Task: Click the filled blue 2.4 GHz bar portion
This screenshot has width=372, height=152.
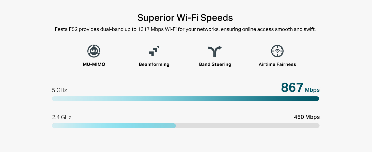Action: [114, 126]
